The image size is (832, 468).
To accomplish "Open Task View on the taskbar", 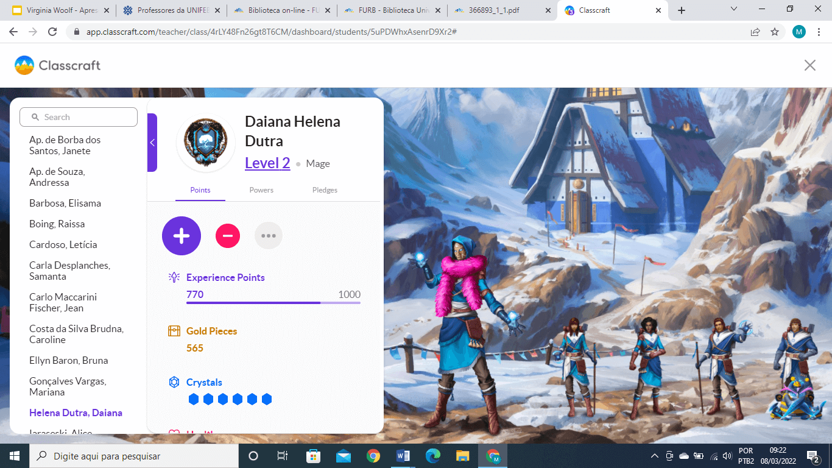I will [x=283, y=456].
